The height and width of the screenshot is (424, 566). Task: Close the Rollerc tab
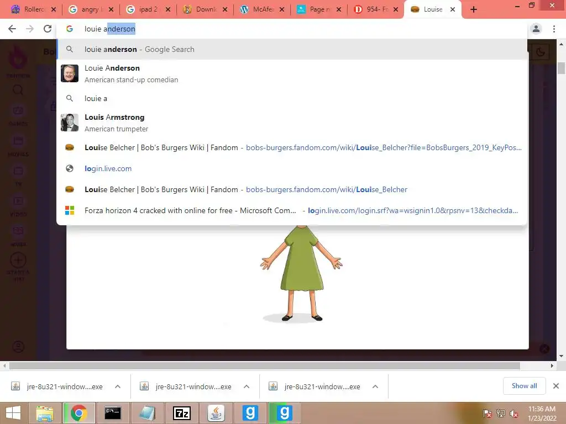coord(54,10)
